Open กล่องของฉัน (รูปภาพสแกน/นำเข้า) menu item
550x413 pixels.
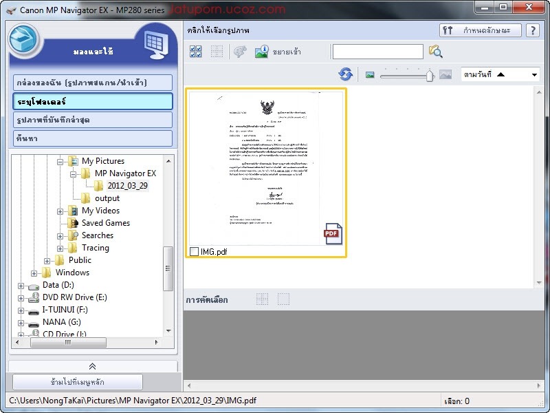93,83
